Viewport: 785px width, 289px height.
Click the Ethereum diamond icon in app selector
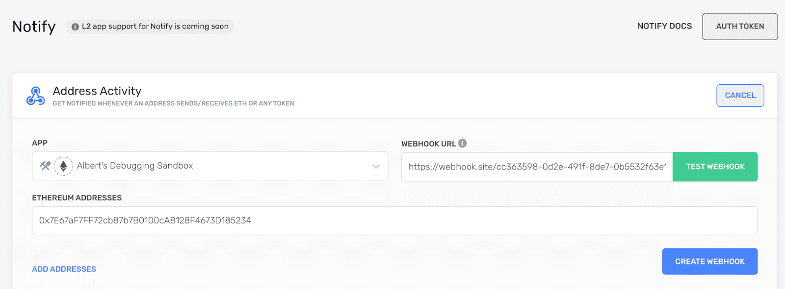(63, 166)
